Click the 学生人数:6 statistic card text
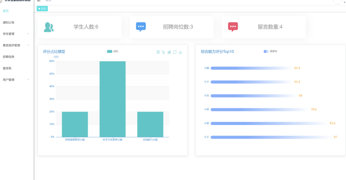 (86, 27)
